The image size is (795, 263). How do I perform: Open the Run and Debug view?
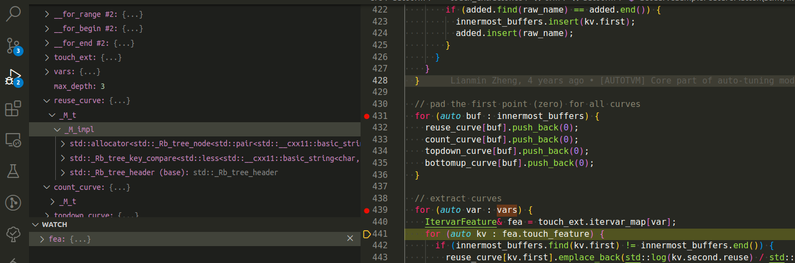click(x=14, y=77)
